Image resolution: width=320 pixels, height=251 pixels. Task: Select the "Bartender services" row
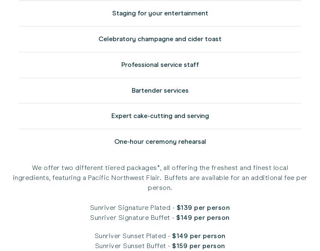point(160,91)
